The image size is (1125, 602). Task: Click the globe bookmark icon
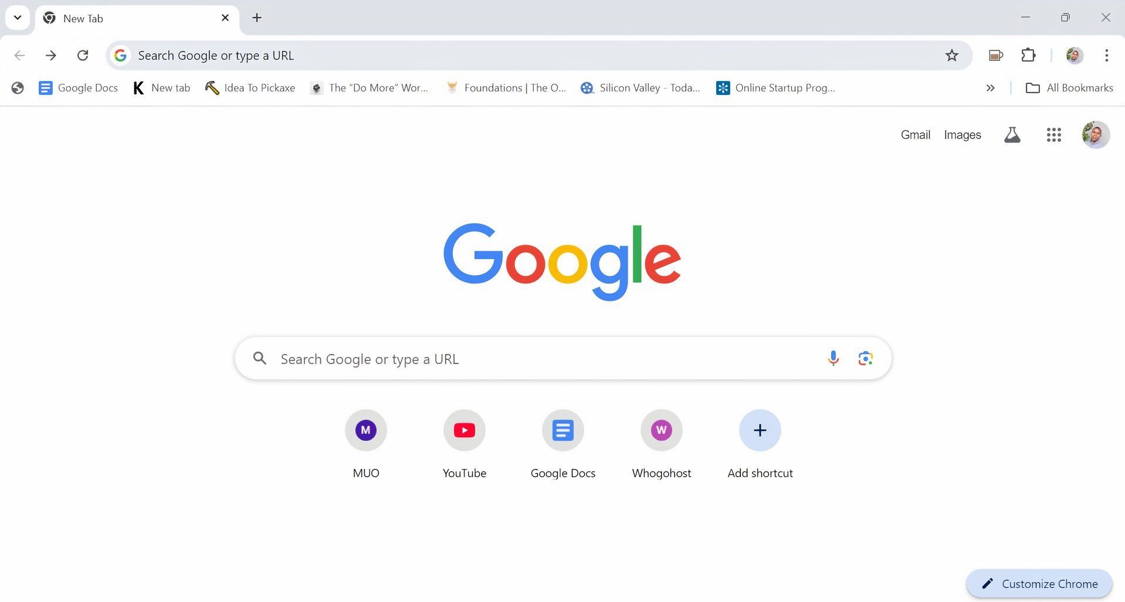point(18,88)
